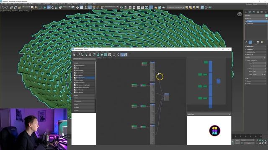The image size is (268, 150).
Task: Click the Perspective viewport label
Action: [7, 11]
